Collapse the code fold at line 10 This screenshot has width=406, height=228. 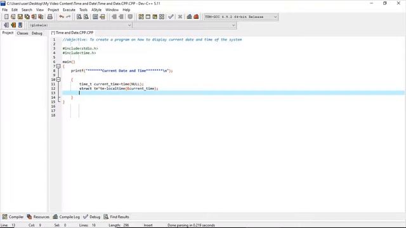pyautogui.click(x=58, y=80)
